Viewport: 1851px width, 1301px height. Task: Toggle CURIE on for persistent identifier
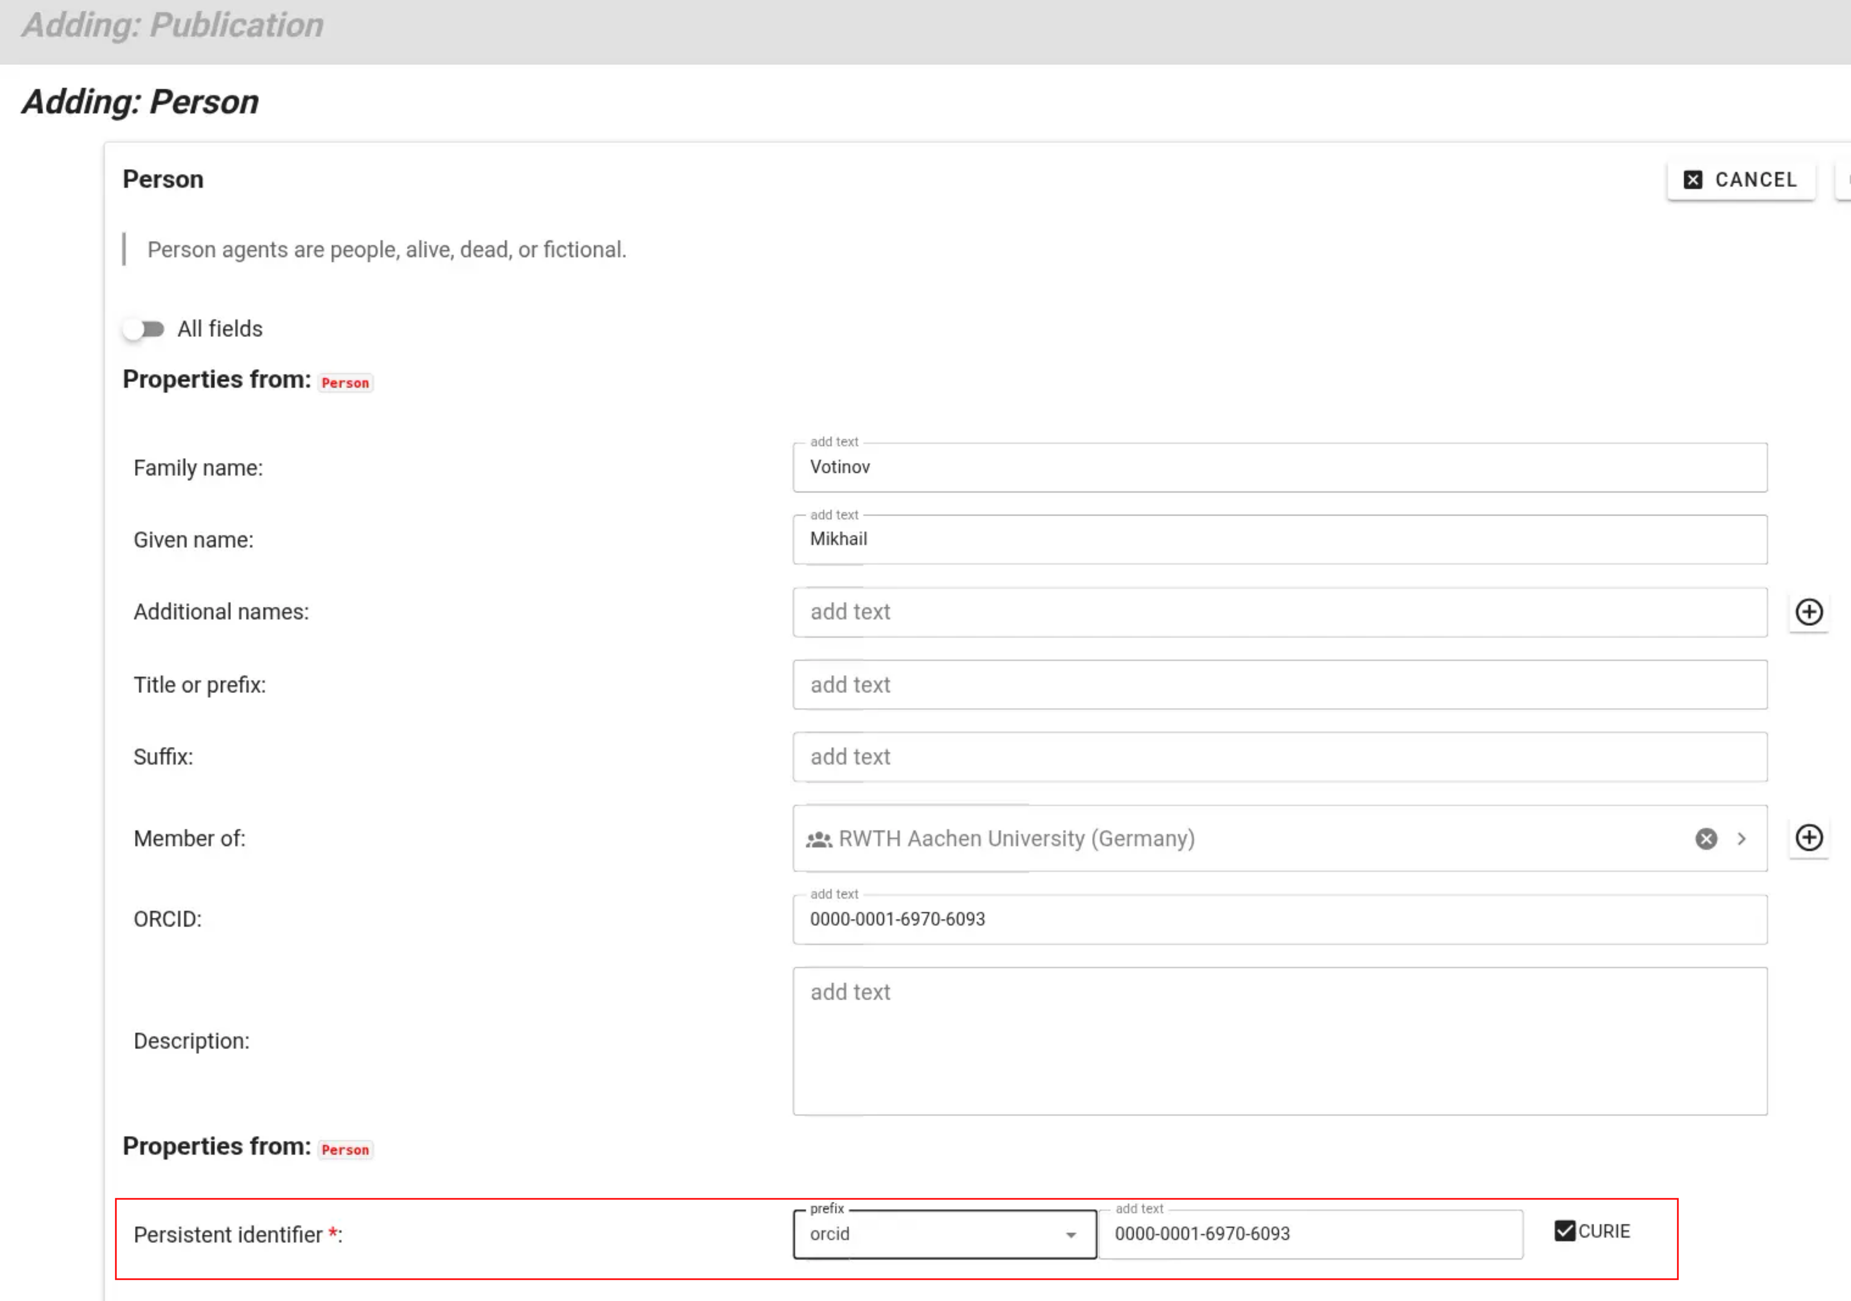1565,1231
